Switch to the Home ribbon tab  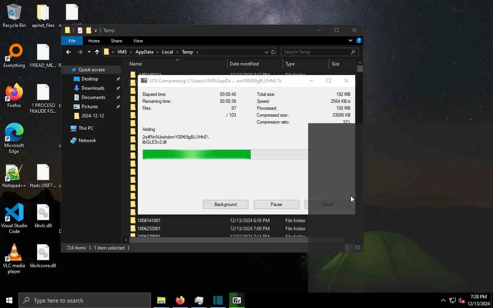(94, 41)
